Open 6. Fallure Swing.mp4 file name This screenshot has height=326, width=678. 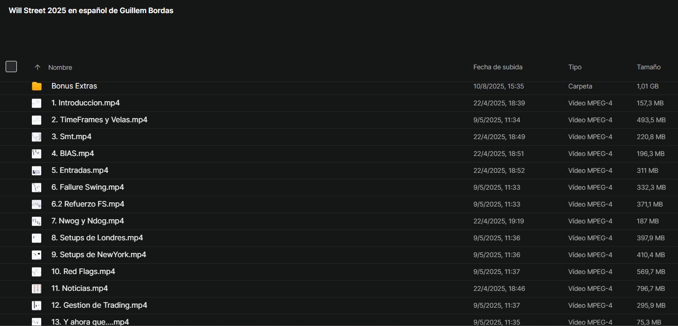[x=88, y=187]
